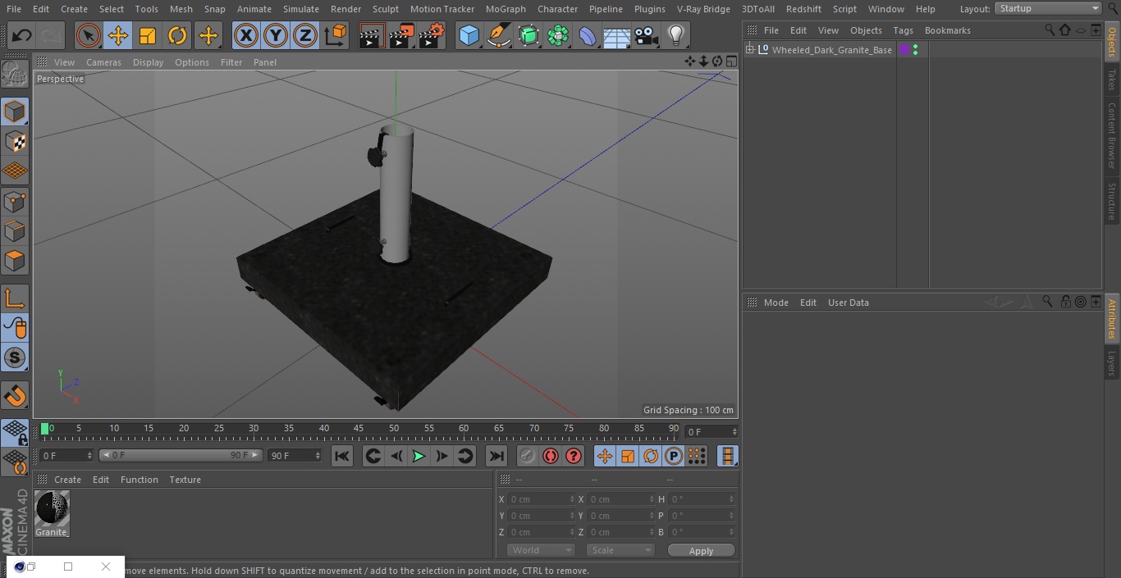Add a Floor environment object
1121x578 pixels.
(x=617, y=36)
